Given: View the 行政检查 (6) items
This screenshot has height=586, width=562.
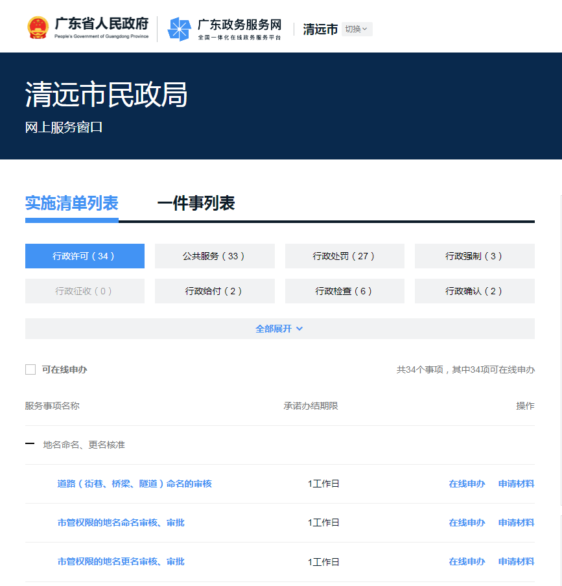Looking at the screenshot, I should (344, 291).
